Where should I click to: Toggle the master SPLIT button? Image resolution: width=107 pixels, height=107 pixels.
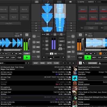(x=62, y=41)
